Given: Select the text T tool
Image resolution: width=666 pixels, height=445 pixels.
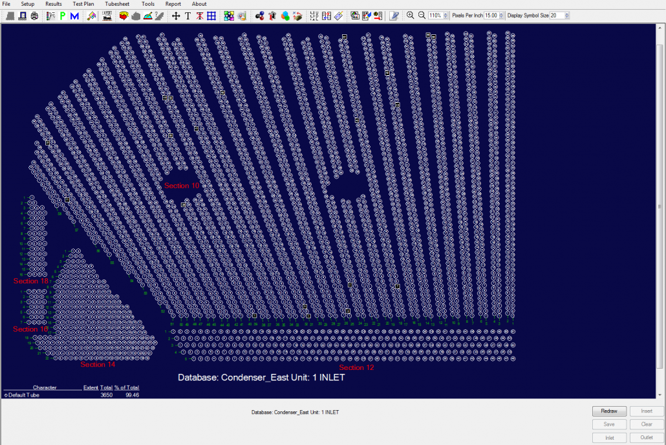Looking at the screenshot, I should (x=188, y=16).
